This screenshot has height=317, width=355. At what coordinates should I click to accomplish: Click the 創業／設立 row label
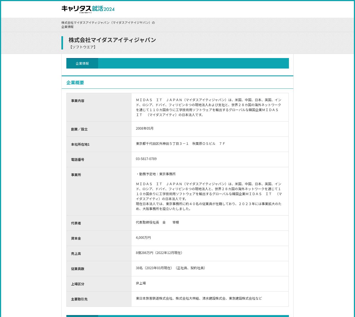point(79,129)
